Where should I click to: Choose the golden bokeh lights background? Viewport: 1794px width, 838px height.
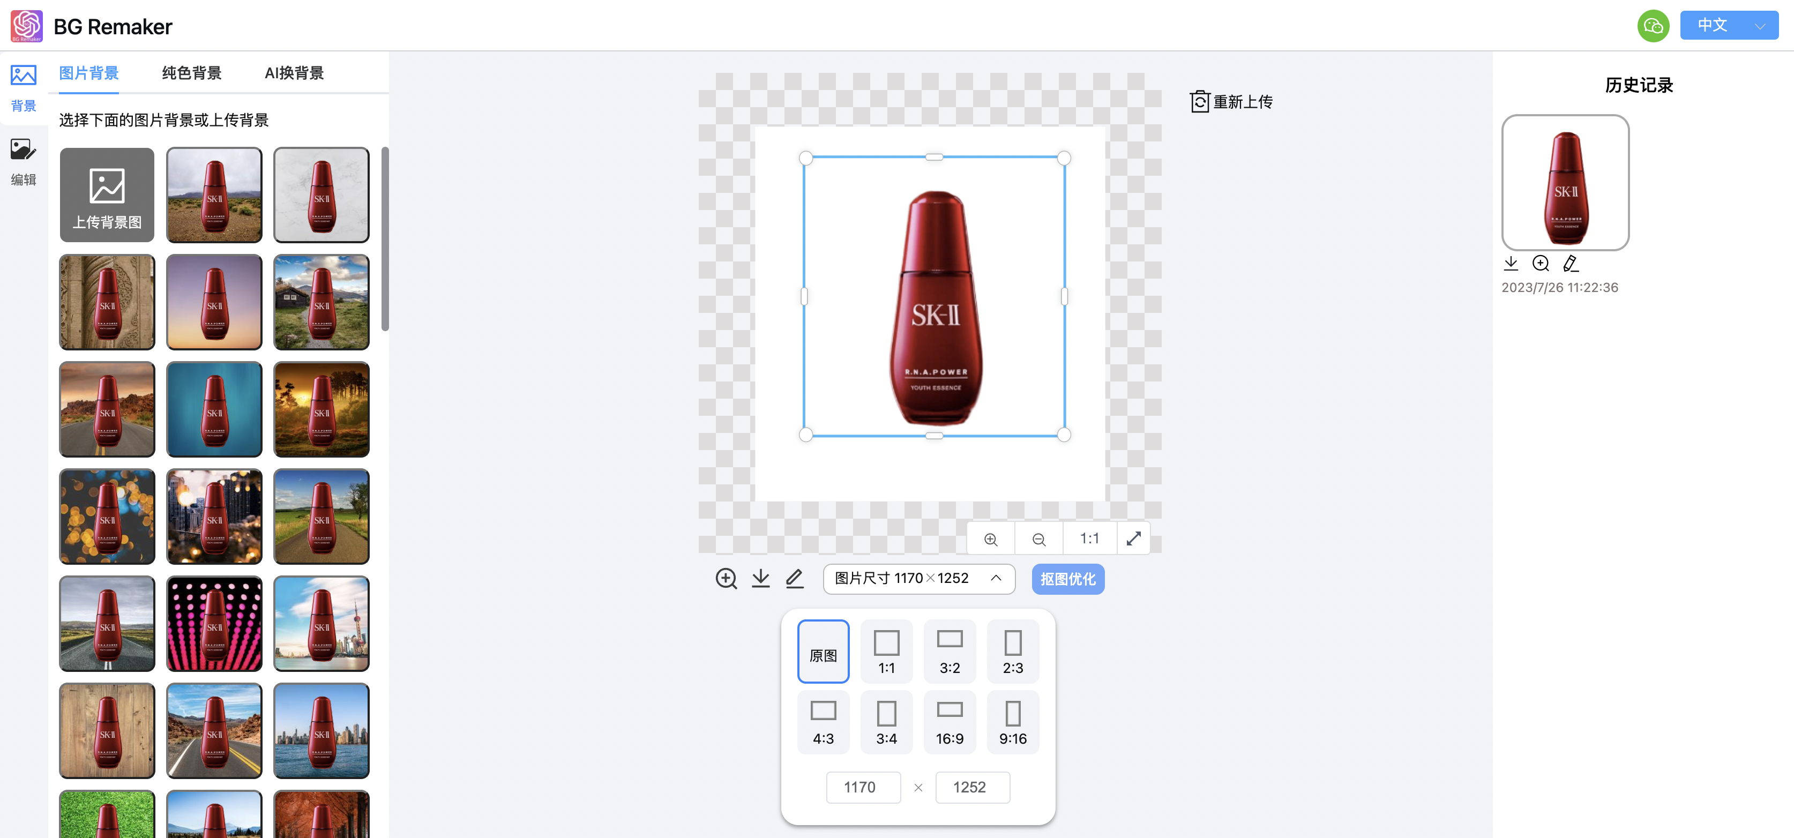(107, 516)
